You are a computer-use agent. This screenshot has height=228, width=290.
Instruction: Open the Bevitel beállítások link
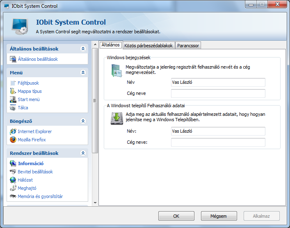[35, 172]
